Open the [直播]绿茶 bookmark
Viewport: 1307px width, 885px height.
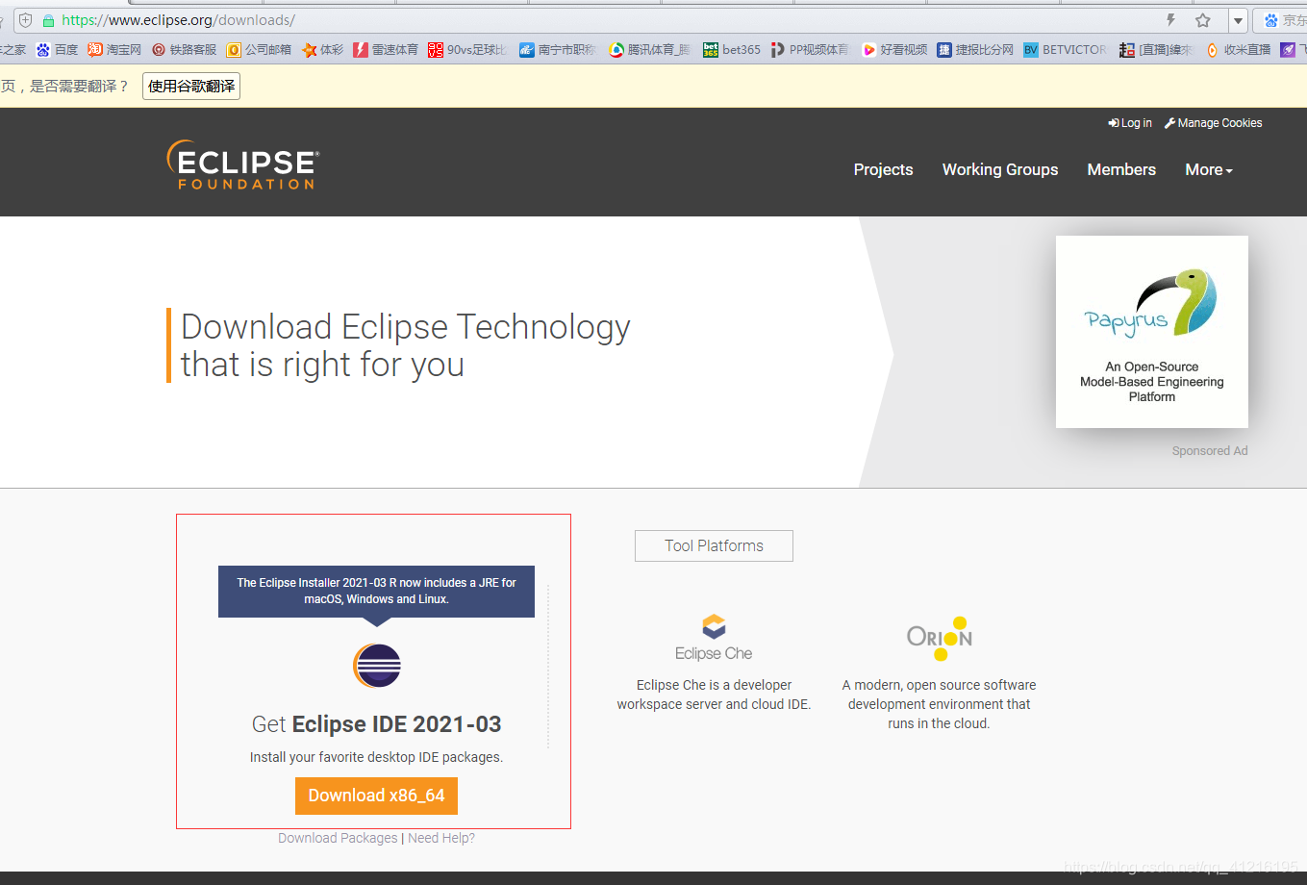[x=1157, y=50]
